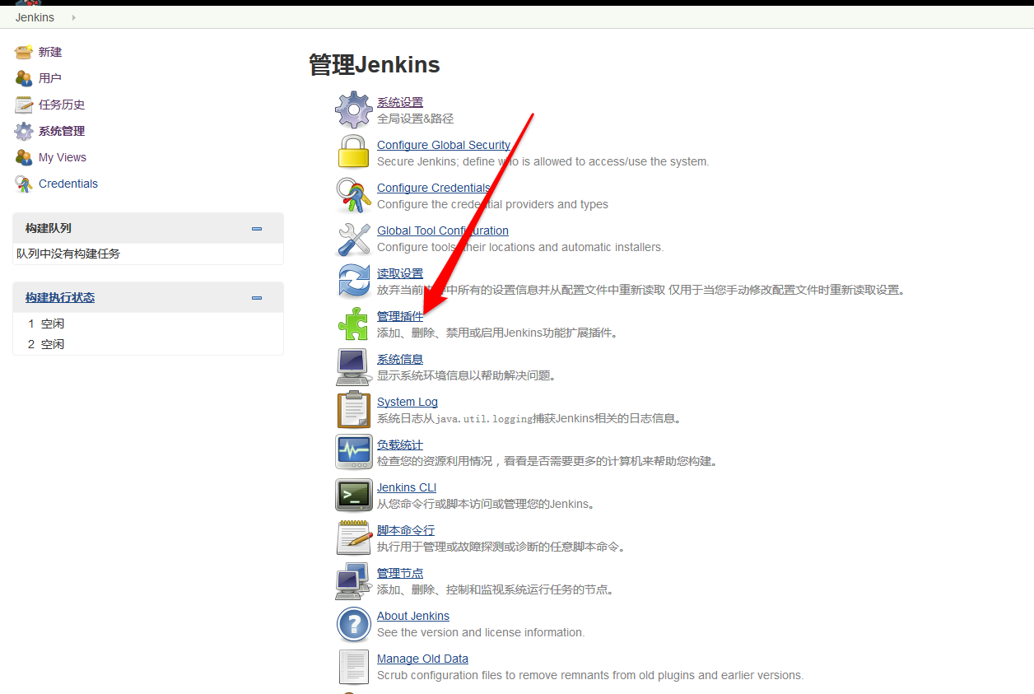
Task: Click the refresh arrows icon for 读取设置
Action: click(x=354, y=281)
